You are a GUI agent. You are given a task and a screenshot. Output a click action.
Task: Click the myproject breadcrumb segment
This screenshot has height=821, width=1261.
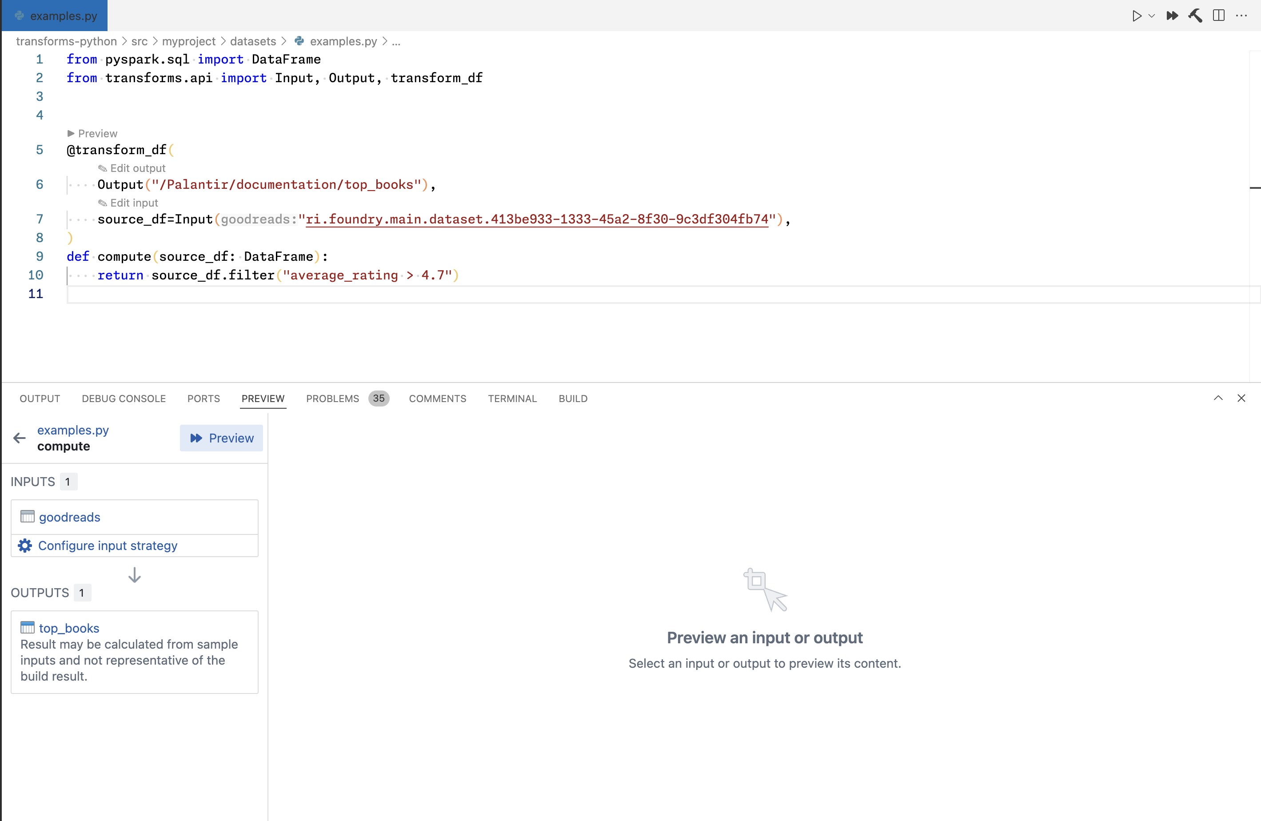pos(189,41)
